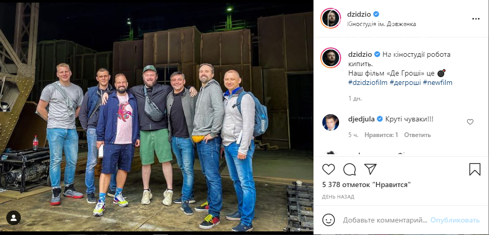Screen dimensions: 489x235
Task: Open djedjula's profile picture
Action: 330,122
